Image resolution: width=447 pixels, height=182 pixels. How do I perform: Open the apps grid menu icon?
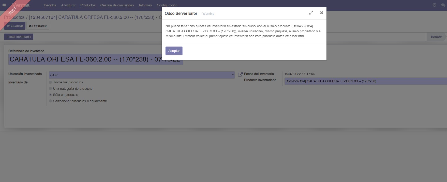[4, 5]
